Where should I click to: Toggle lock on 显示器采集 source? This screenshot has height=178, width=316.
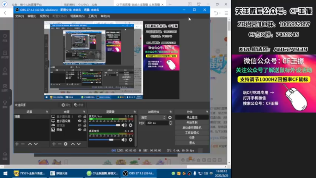(x=85, y=121)
